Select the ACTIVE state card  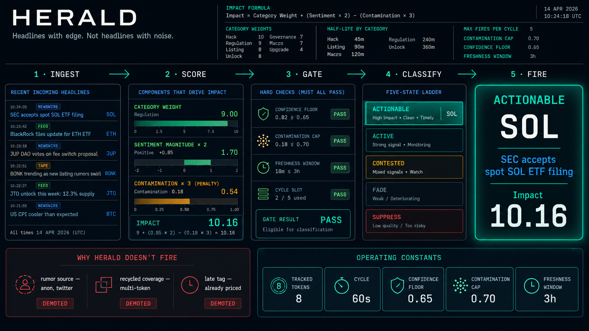coord(414,140)
